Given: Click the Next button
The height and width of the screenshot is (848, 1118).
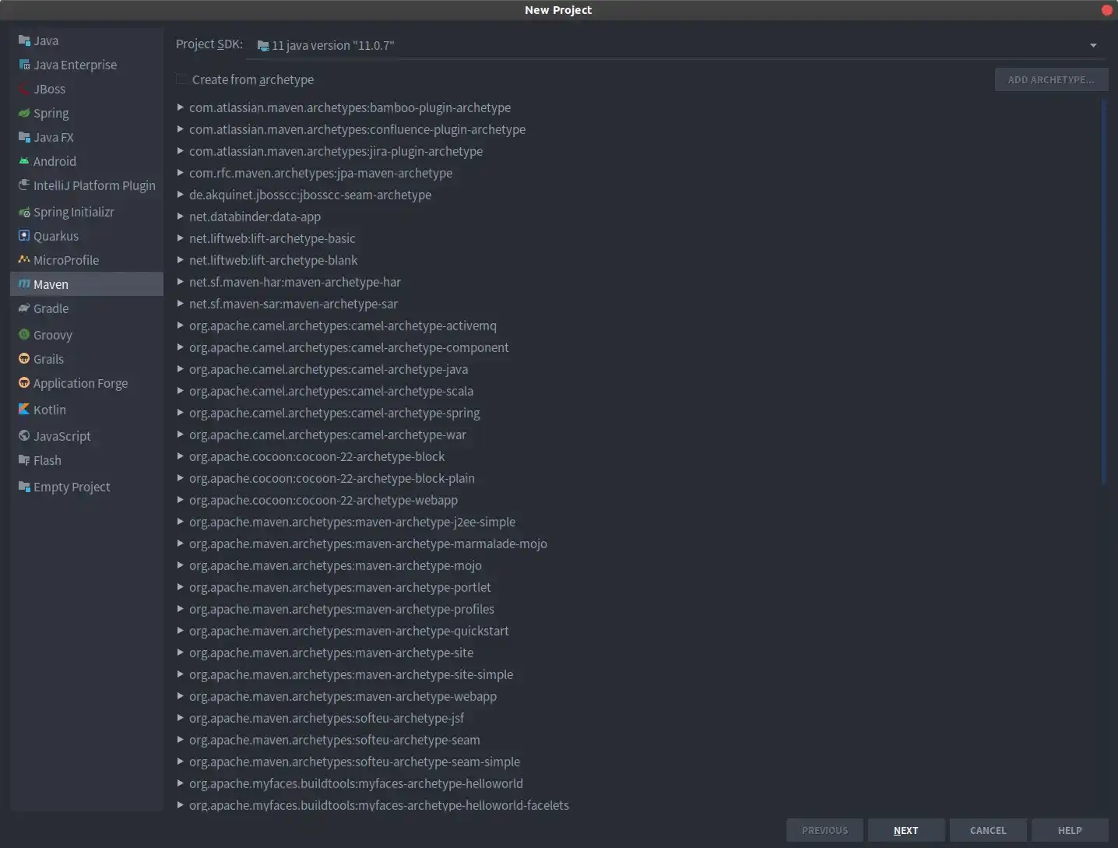Looking at the screenshot, I should 905,830.
